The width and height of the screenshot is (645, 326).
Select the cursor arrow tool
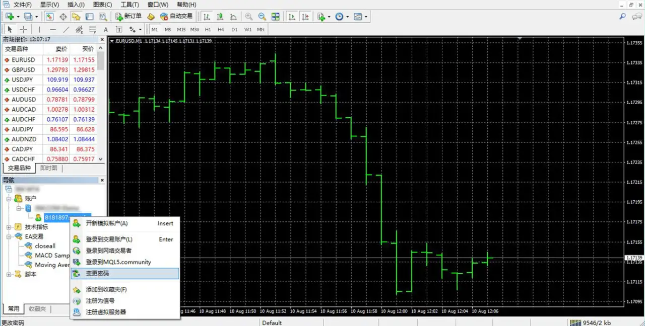10,30
